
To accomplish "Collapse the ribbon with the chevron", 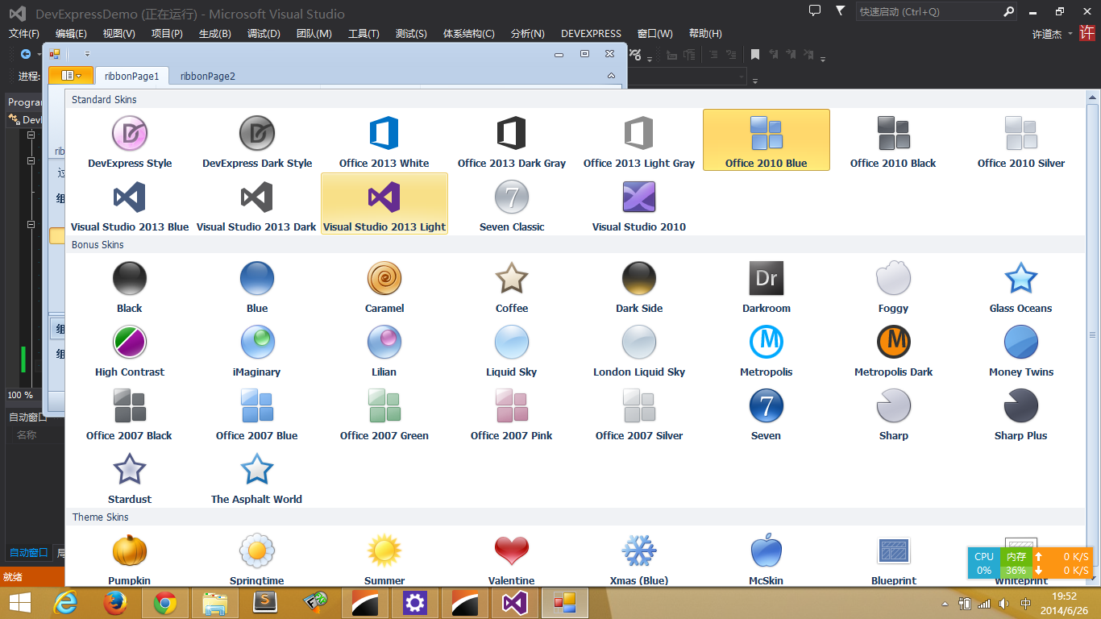I will 611,76.
